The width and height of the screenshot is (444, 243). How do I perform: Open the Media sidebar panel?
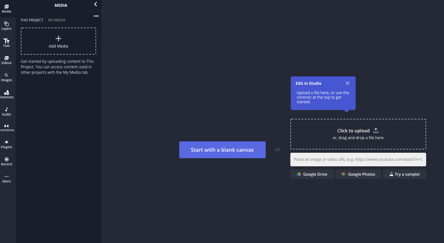(6, 9)
